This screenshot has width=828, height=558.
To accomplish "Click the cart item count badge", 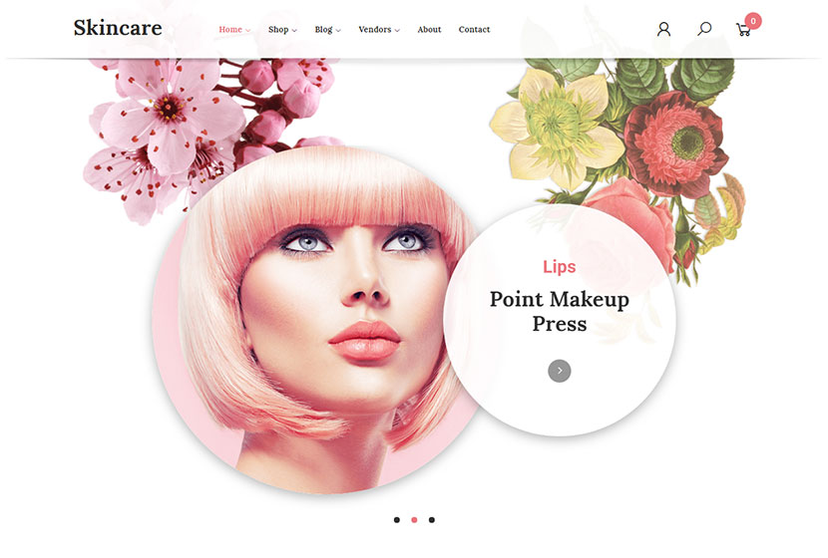I will (x=753, y=21).
